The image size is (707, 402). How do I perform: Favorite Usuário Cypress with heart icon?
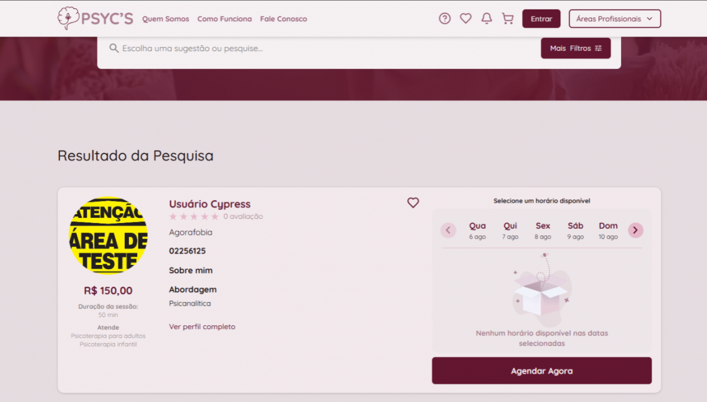[x=413, y=203]
